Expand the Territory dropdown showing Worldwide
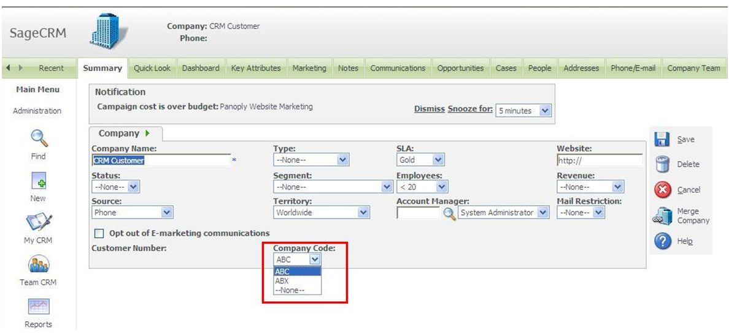 point(322,212)
